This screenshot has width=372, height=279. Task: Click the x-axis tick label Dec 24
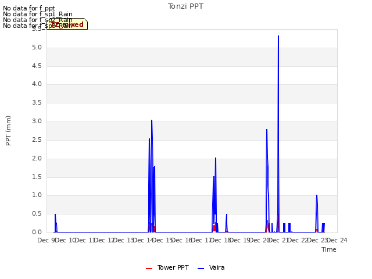[x=337, y=240]
